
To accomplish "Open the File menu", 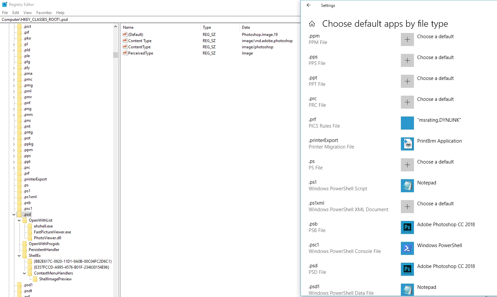I will tap(5, 13).
